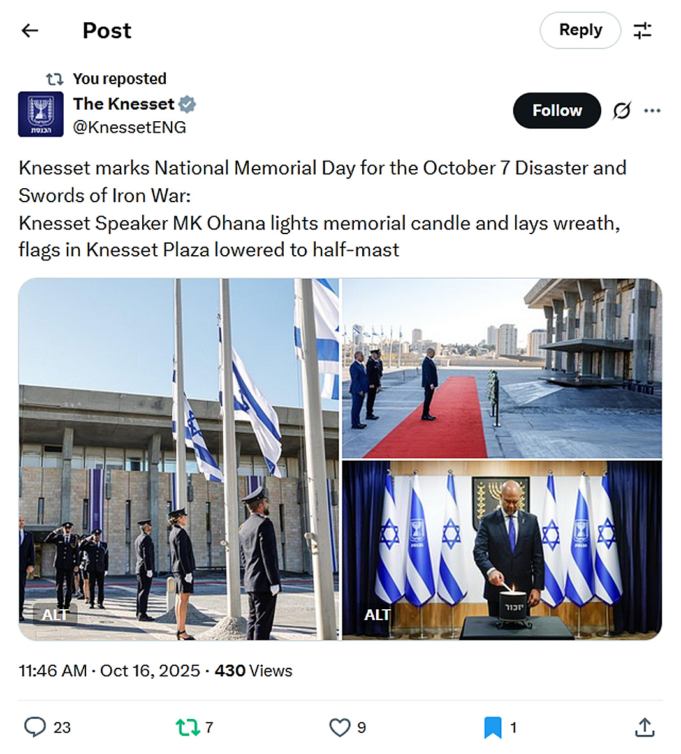Viewport: 681px width, 754px height.
Task: Click the back arrow icon
Action: (x=30, y=31)
